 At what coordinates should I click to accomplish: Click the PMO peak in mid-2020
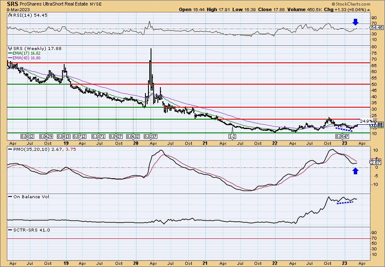click(x=161, y=150)
